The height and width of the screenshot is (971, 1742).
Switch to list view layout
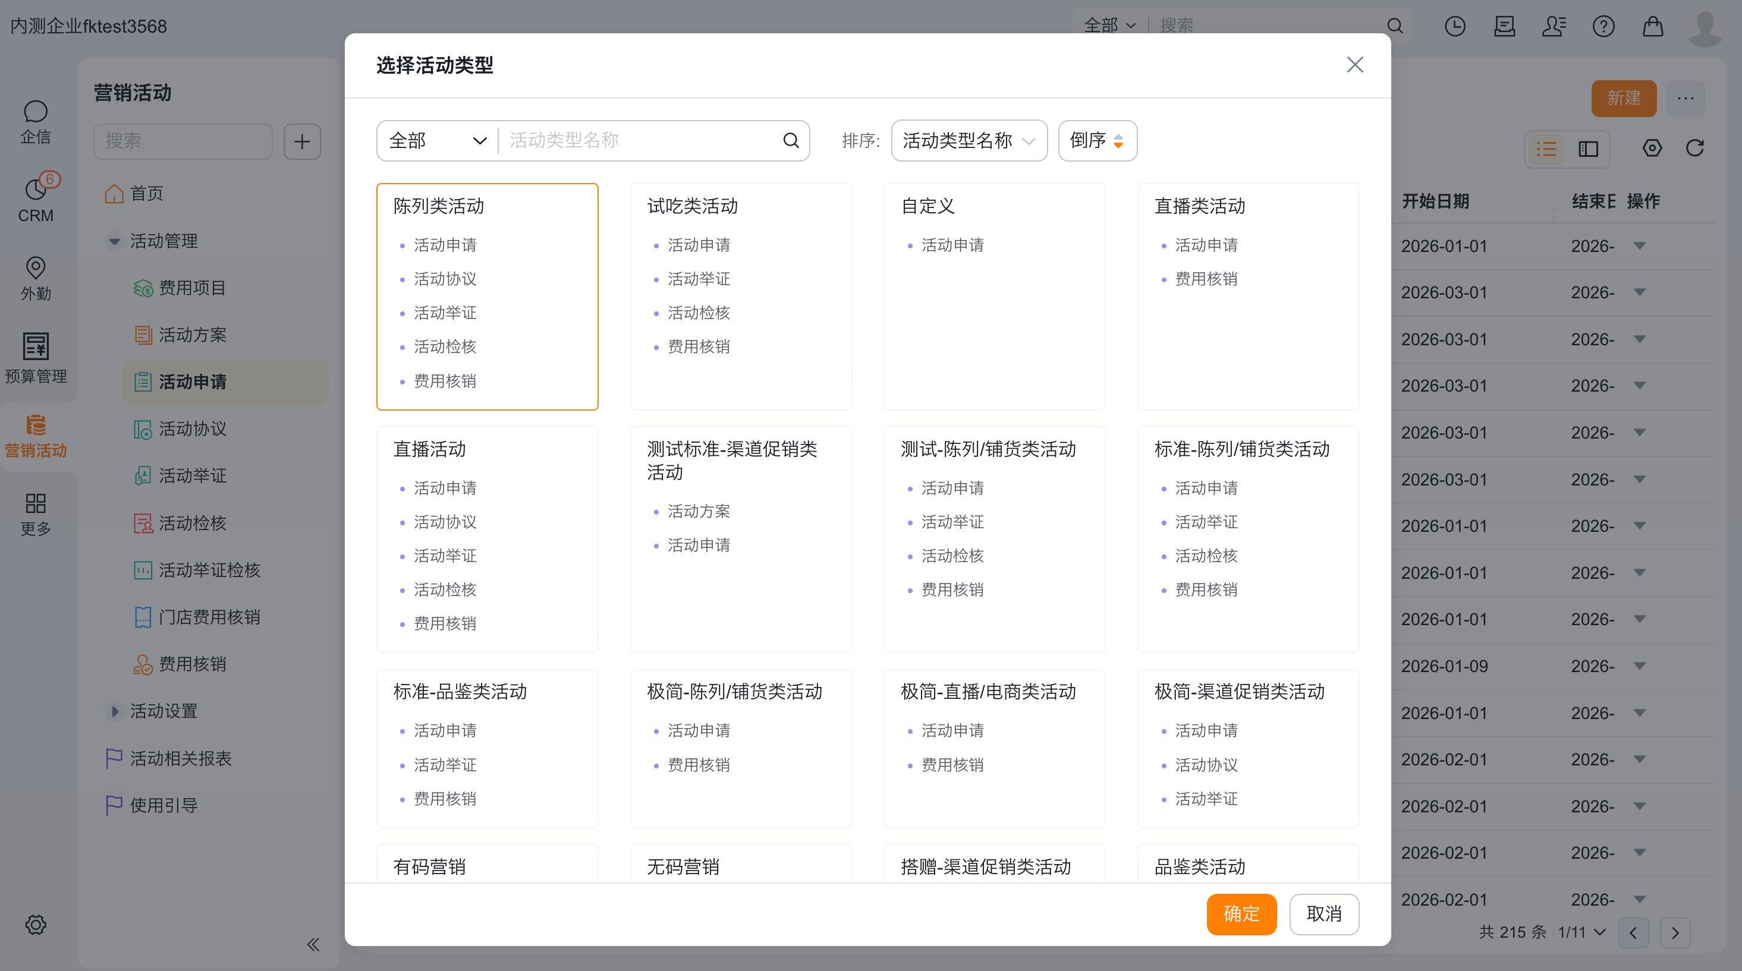(1546, 149)
